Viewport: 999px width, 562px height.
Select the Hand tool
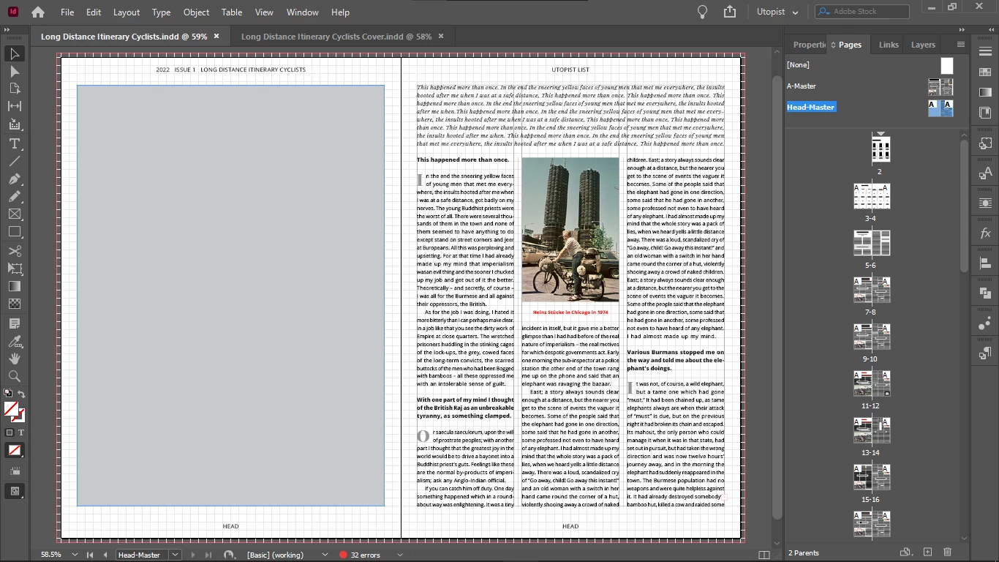tap(14, 359)
